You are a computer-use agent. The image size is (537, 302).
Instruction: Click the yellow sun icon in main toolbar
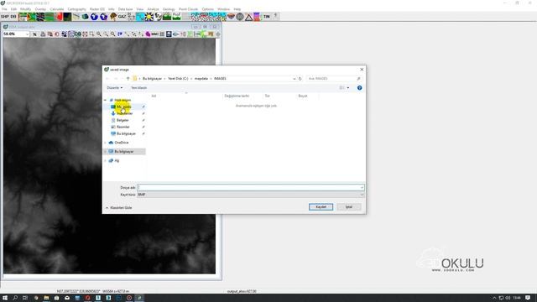pos(149,17)
